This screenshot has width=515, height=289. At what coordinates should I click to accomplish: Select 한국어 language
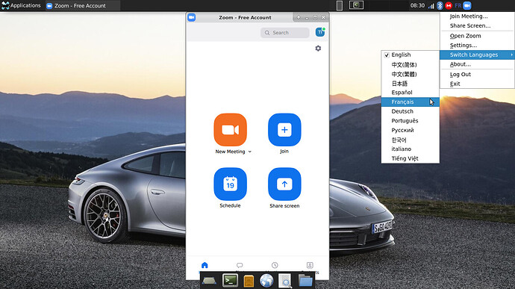pyautogui.click(x=411, y=140)
